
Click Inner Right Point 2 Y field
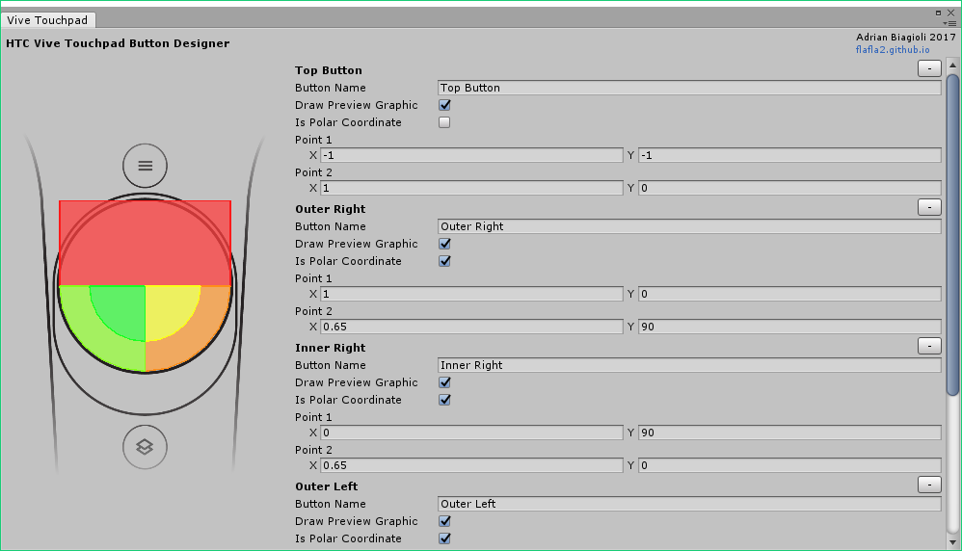point(789,464)
